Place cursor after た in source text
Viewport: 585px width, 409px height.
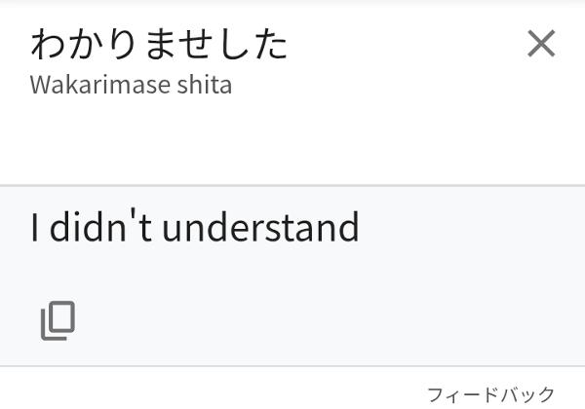click(289, 44)
